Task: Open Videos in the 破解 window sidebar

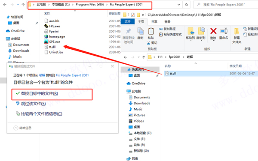Action: (x=136, y=121)
